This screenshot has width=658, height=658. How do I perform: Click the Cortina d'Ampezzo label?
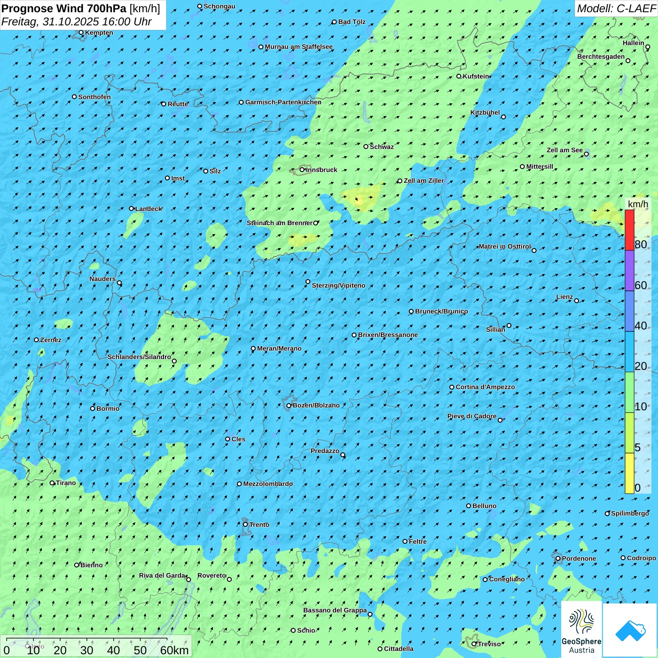485,387
